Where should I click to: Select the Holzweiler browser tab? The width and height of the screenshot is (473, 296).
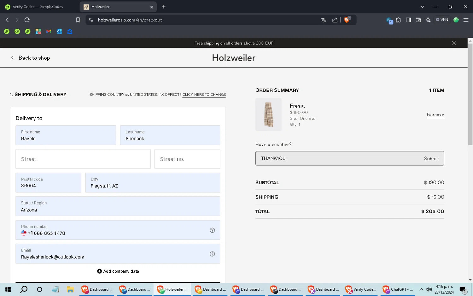(x=118, y=7)
